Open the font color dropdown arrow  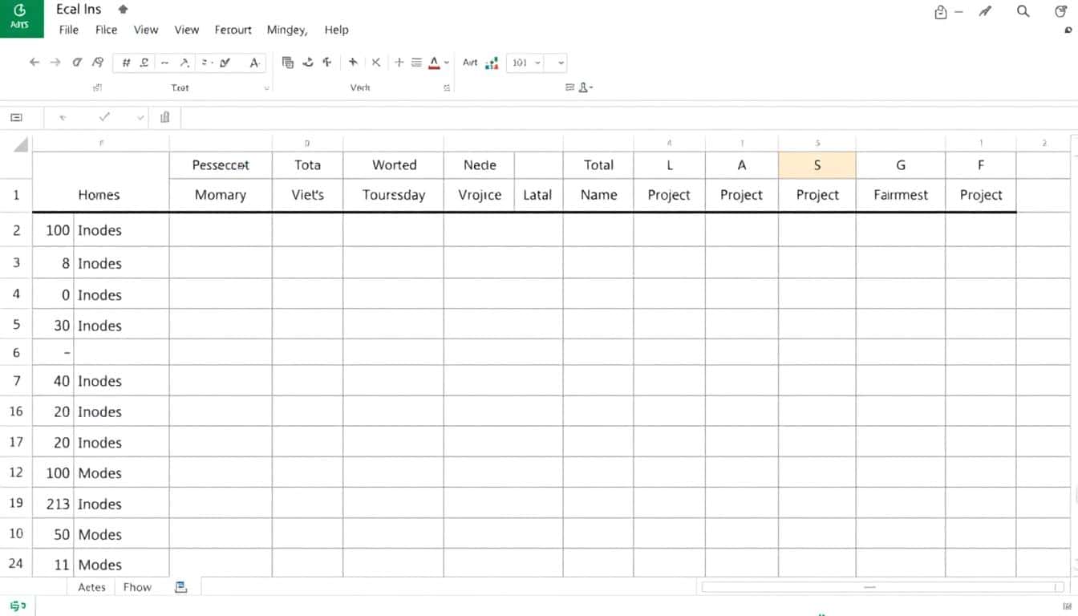tap(447, 63)
